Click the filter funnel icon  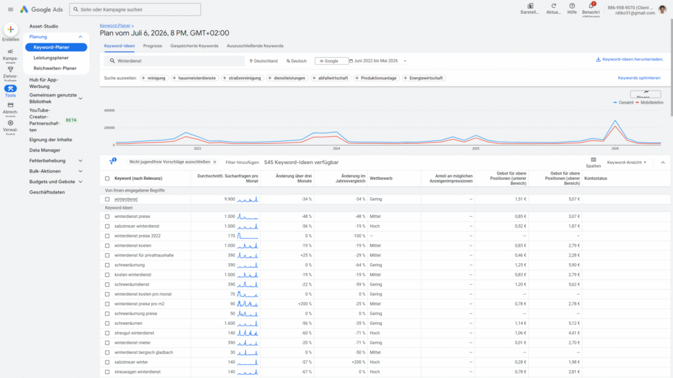[x=112, y=161]
